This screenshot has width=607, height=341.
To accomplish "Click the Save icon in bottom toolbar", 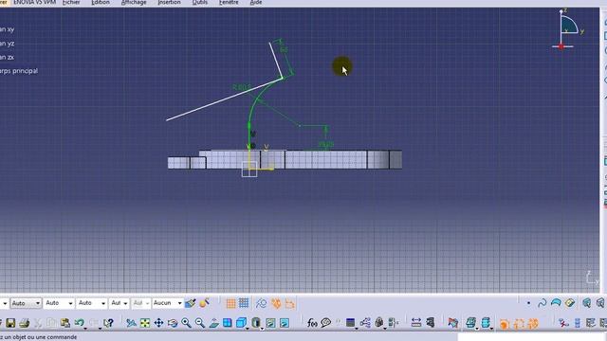I will (x=10, y=323).
